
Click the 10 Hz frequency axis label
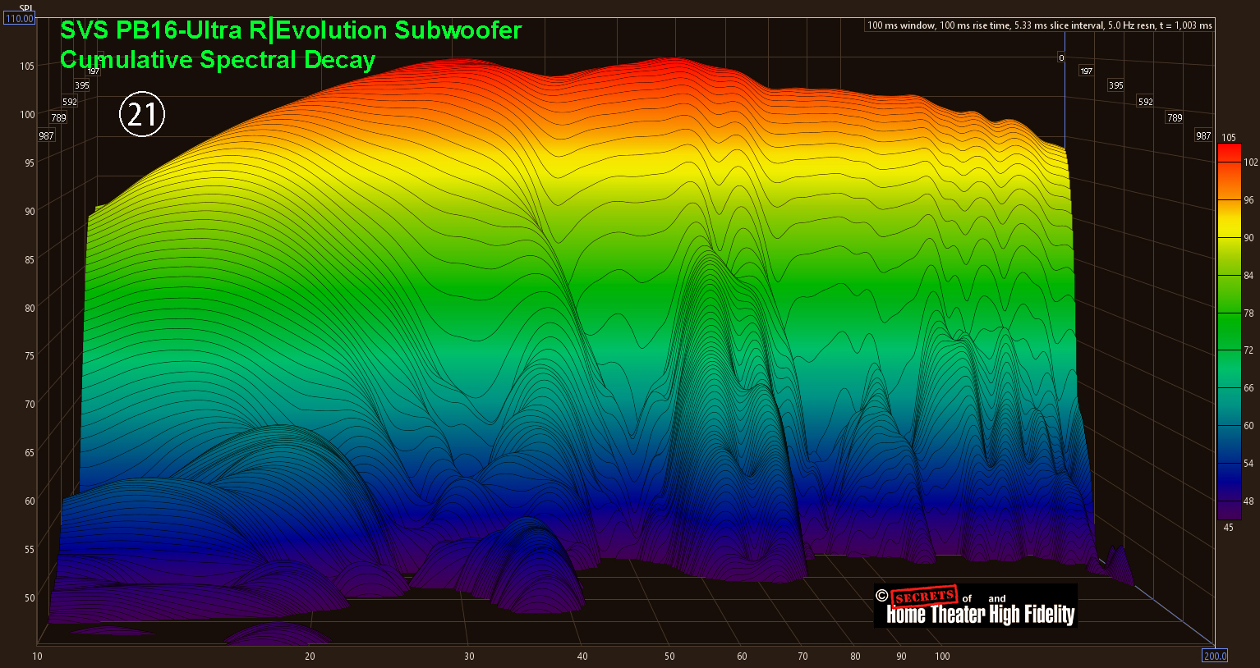click(37, 656)
